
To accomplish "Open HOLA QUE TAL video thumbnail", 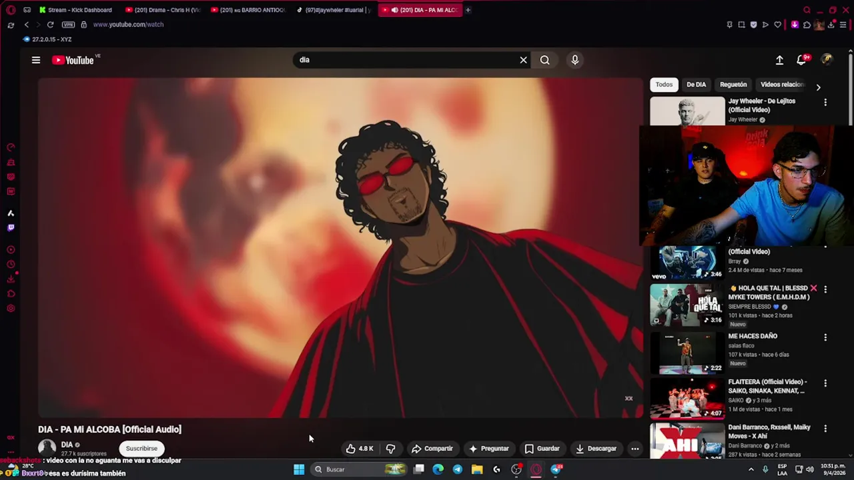I will point(687,305).
